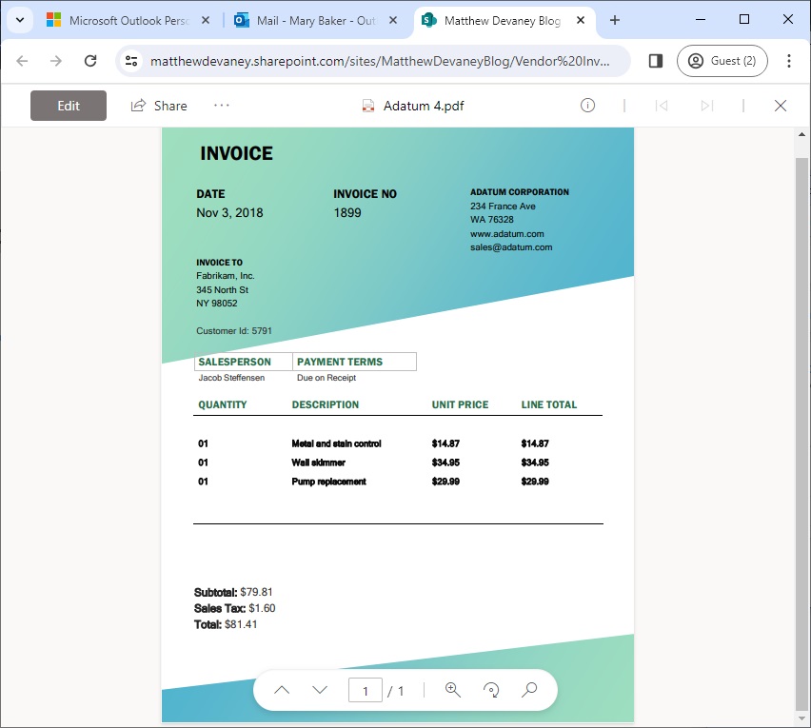The width and height of the screenshot is (811, 728).
Task: View document info with the circled-i icon
Action: 587,106
